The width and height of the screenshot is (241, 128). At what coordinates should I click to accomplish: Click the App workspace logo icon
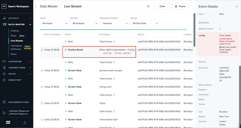pyautogui.click(x=4, y=6)
